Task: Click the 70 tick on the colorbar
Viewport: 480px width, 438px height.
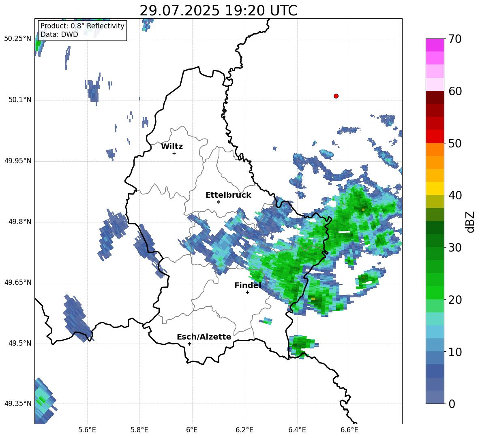Action: pos(455,39)
